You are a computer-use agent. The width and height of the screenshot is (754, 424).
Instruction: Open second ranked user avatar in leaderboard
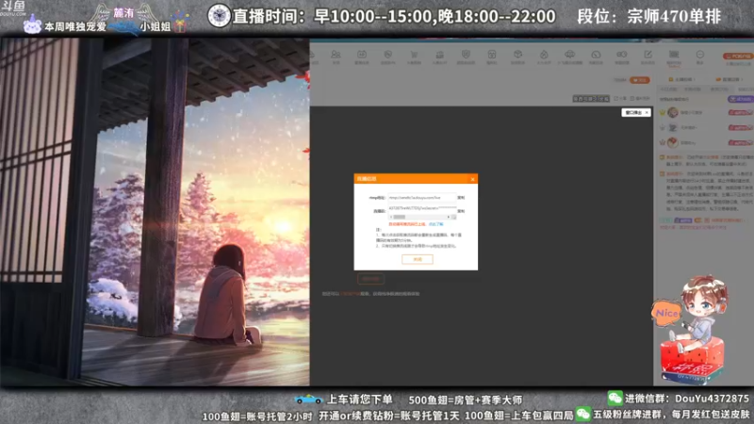(x=673, y=127)
